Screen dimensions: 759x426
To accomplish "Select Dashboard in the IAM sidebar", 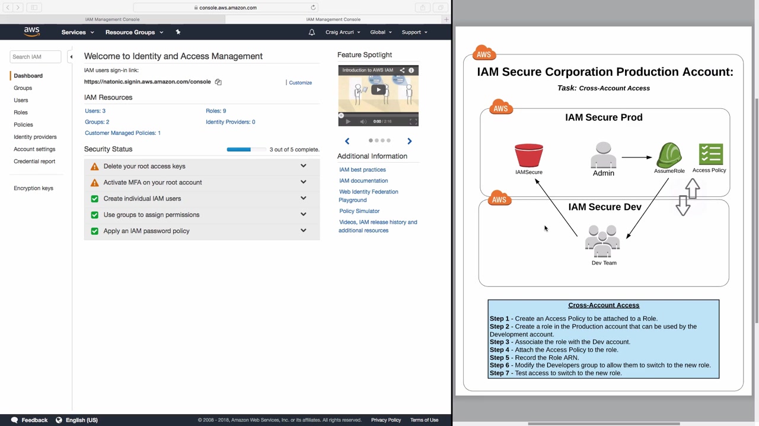I will [x=28, y=76].
